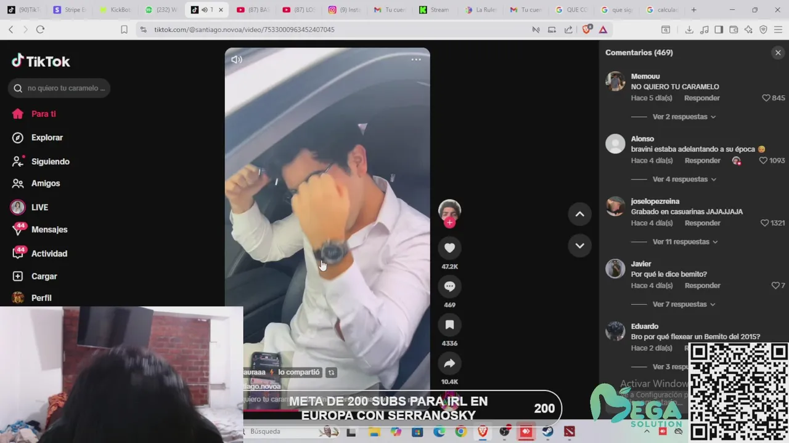Switch to the Stripe tab
Image resolution: width=789 pixels, height=443 pixels.
pos(70,10)
